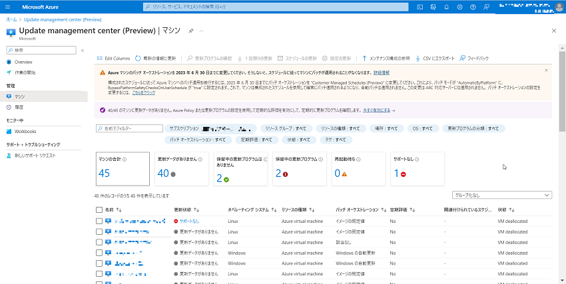This screenshot has width=566, height=284.
Task: Close the orange patch orchestration warning banner
Action: [x=546, y=71]
